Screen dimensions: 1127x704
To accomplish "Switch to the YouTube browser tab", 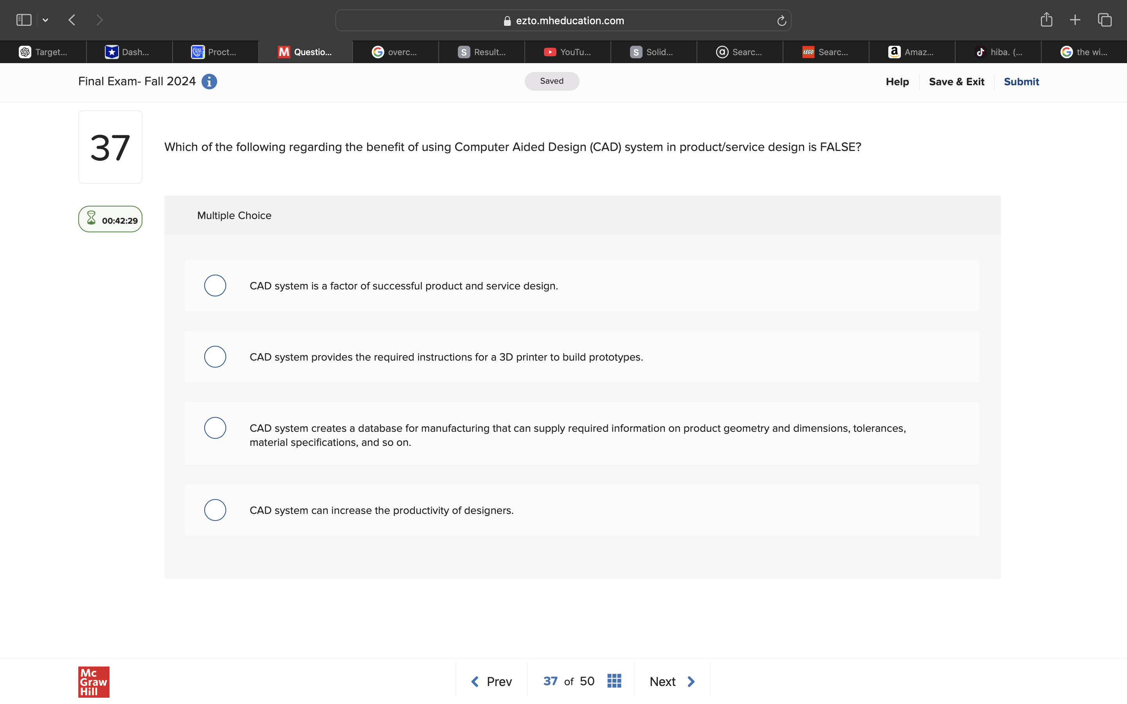I will click(567, 52).
